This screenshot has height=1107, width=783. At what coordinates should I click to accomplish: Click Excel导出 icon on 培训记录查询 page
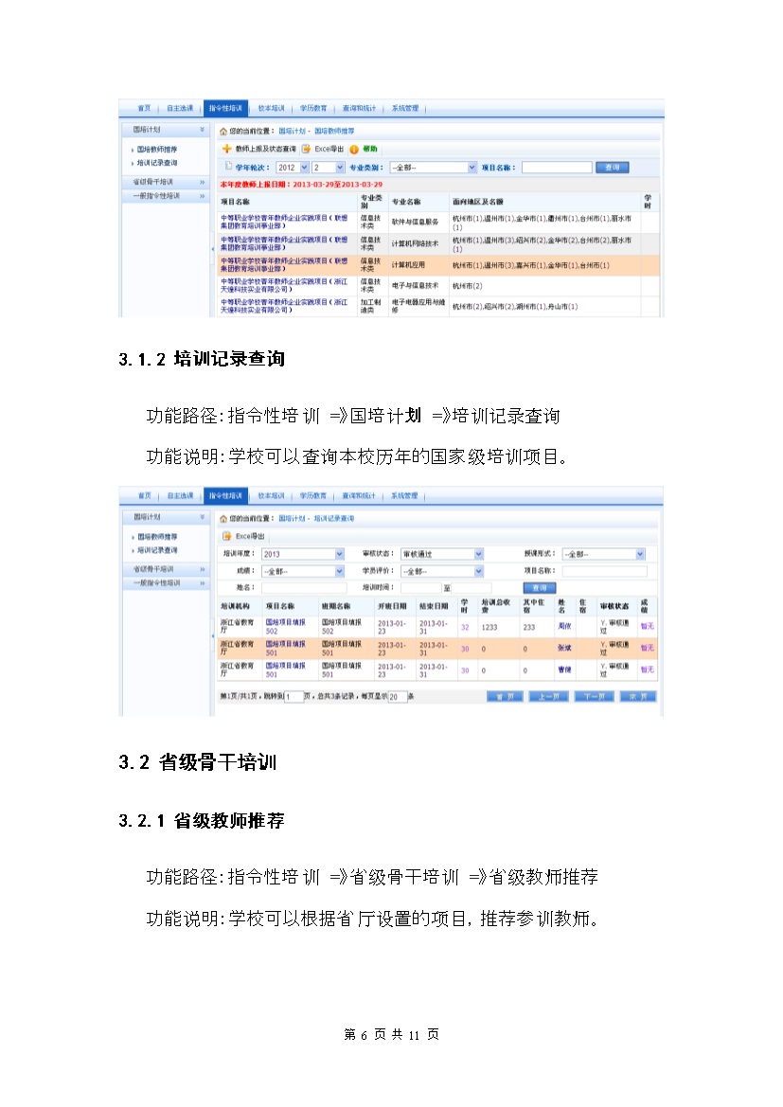[x=226, y=537]
